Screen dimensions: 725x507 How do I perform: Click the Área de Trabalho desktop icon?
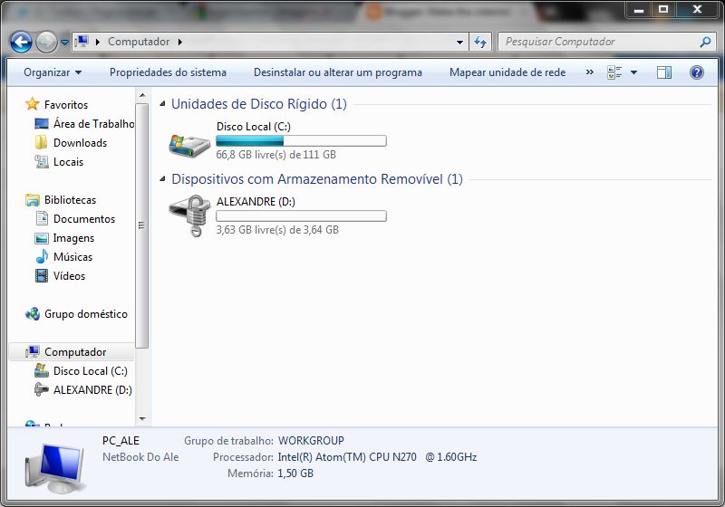click(x=42, y=124)
